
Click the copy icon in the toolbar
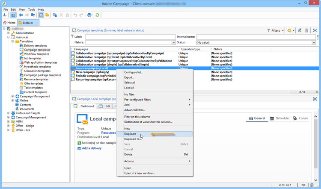[x=55, y=15]
